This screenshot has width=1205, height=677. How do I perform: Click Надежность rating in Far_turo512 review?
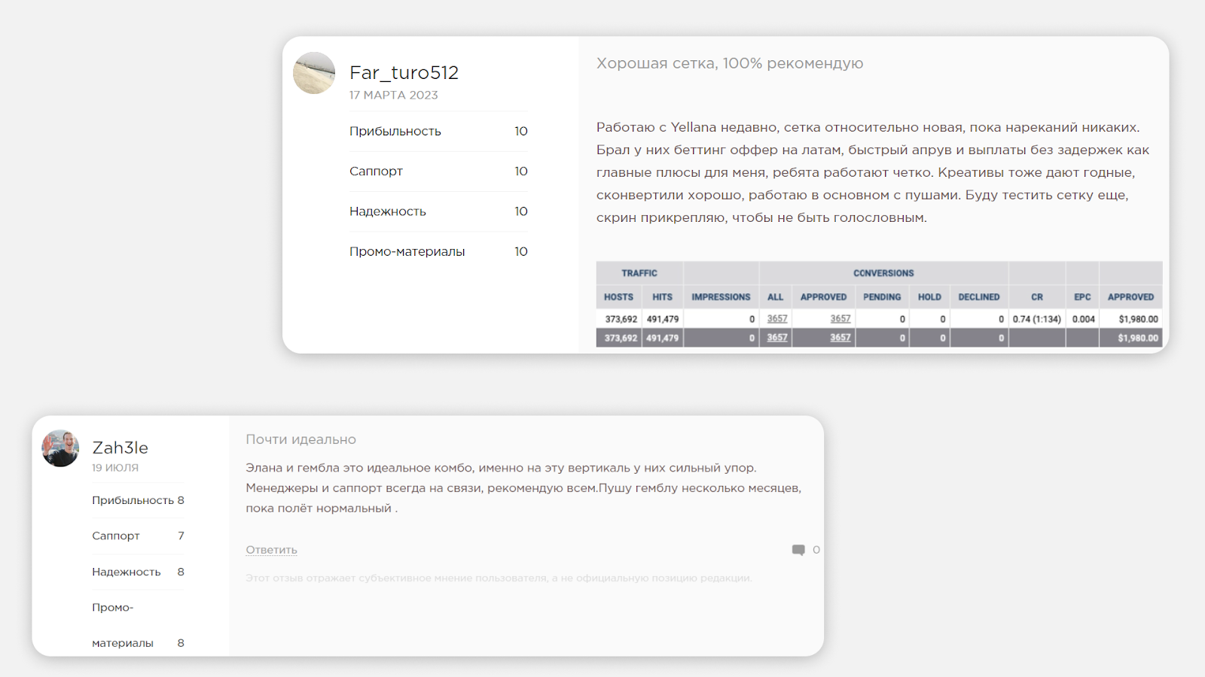tap(438, 211)
